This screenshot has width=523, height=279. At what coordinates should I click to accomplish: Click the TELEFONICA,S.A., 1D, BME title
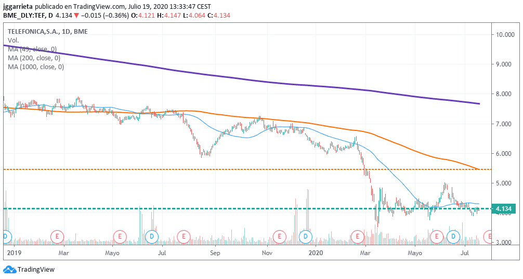click(48, 32)
